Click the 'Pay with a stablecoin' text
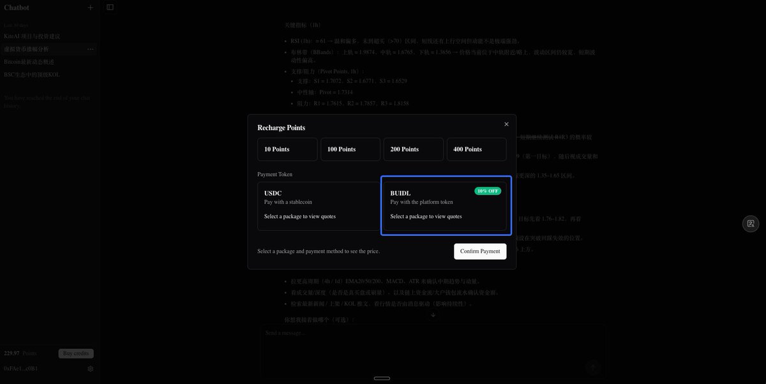 tap(289, 202)
